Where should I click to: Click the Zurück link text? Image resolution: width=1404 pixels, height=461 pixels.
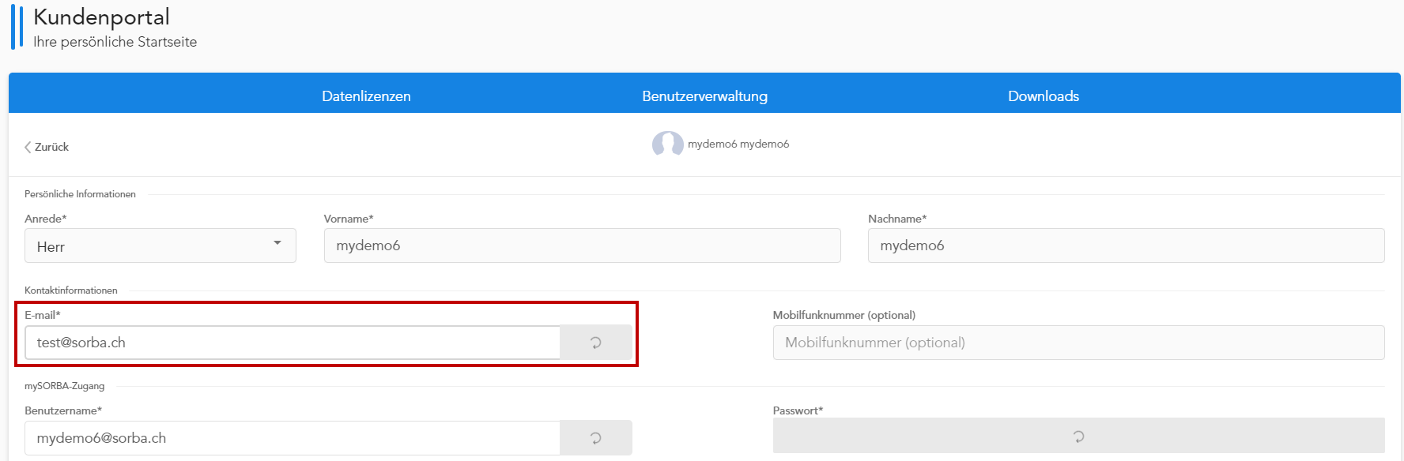pos(52,147)
